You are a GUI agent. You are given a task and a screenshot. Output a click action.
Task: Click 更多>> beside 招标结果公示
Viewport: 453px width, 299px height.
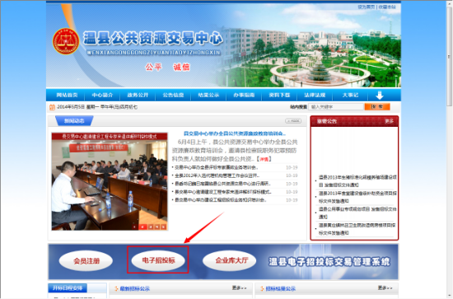coord(385,287)
